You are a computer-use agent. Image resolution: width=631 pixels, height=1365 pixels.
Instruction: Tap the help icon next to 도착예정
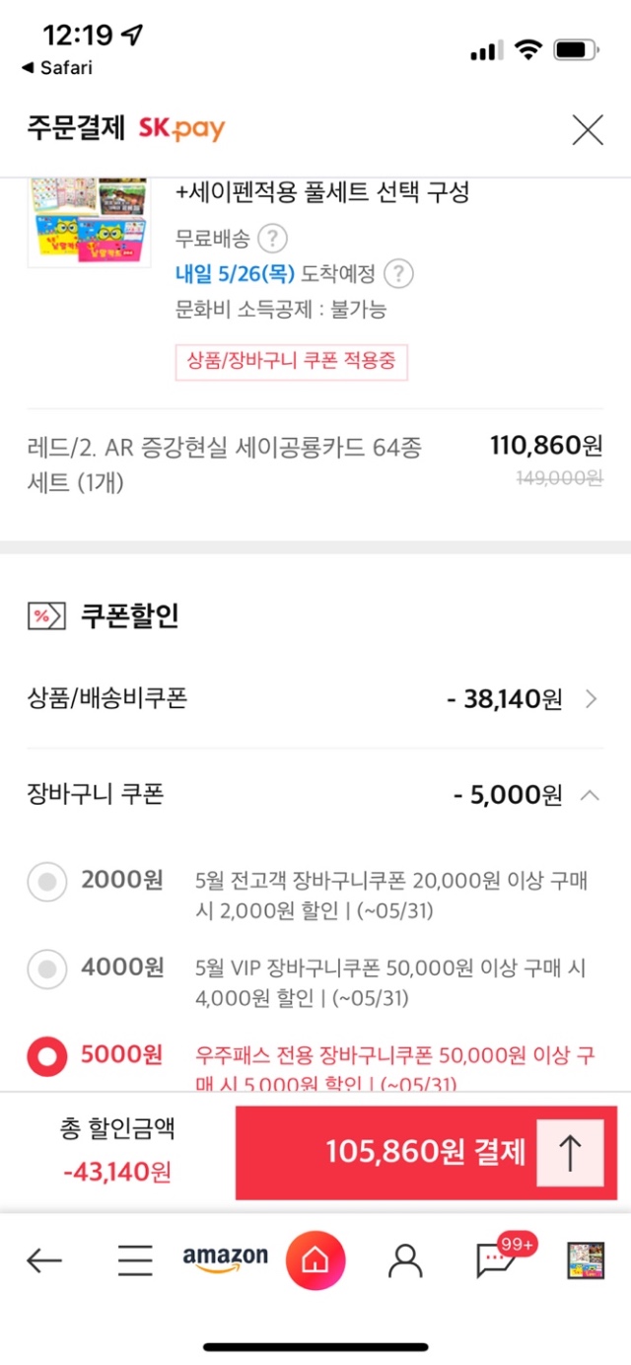point(398,273)
